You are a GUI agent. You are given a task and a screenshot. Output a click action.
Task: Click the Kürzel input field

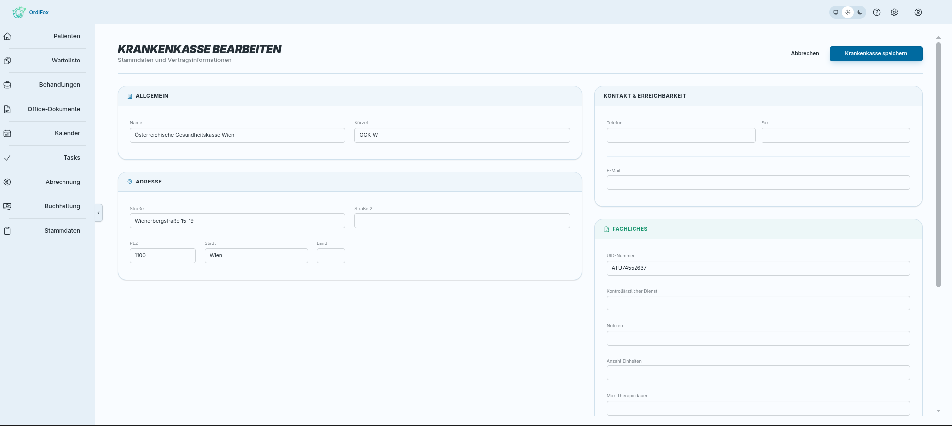pos(462,135)
